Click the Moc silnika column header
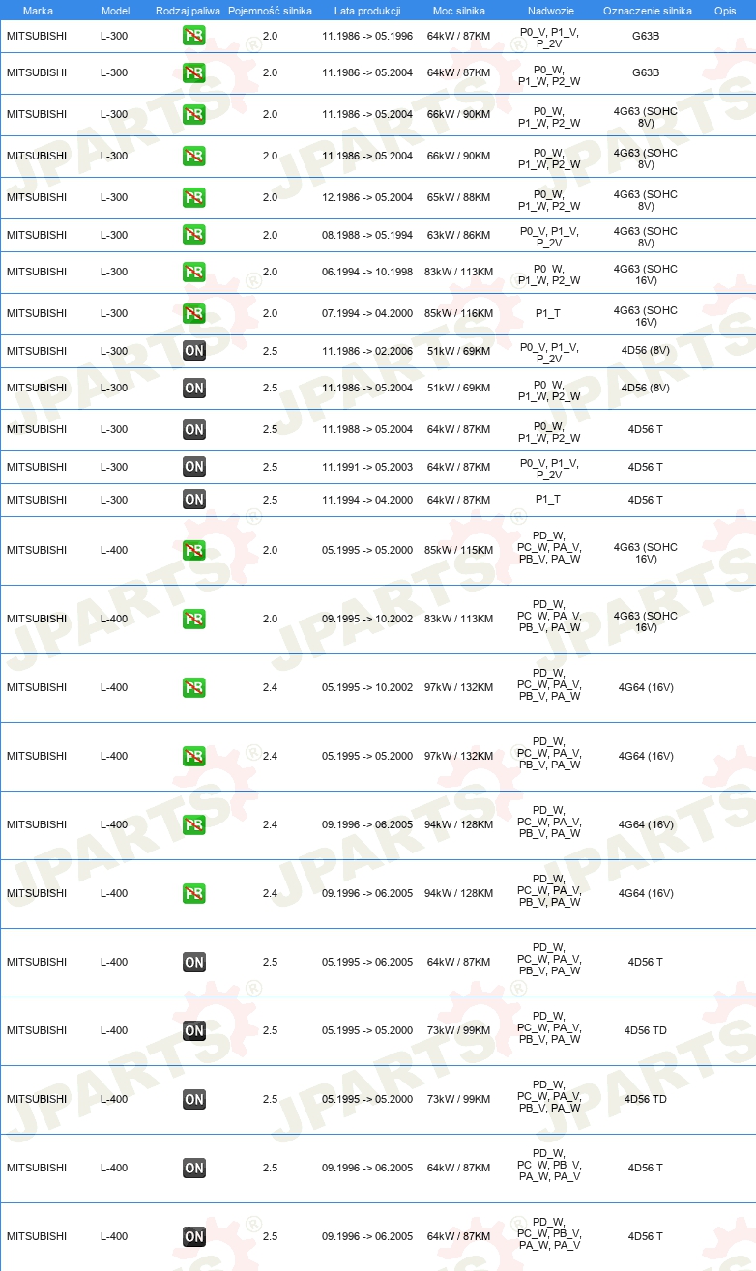 tap(458, 10)
